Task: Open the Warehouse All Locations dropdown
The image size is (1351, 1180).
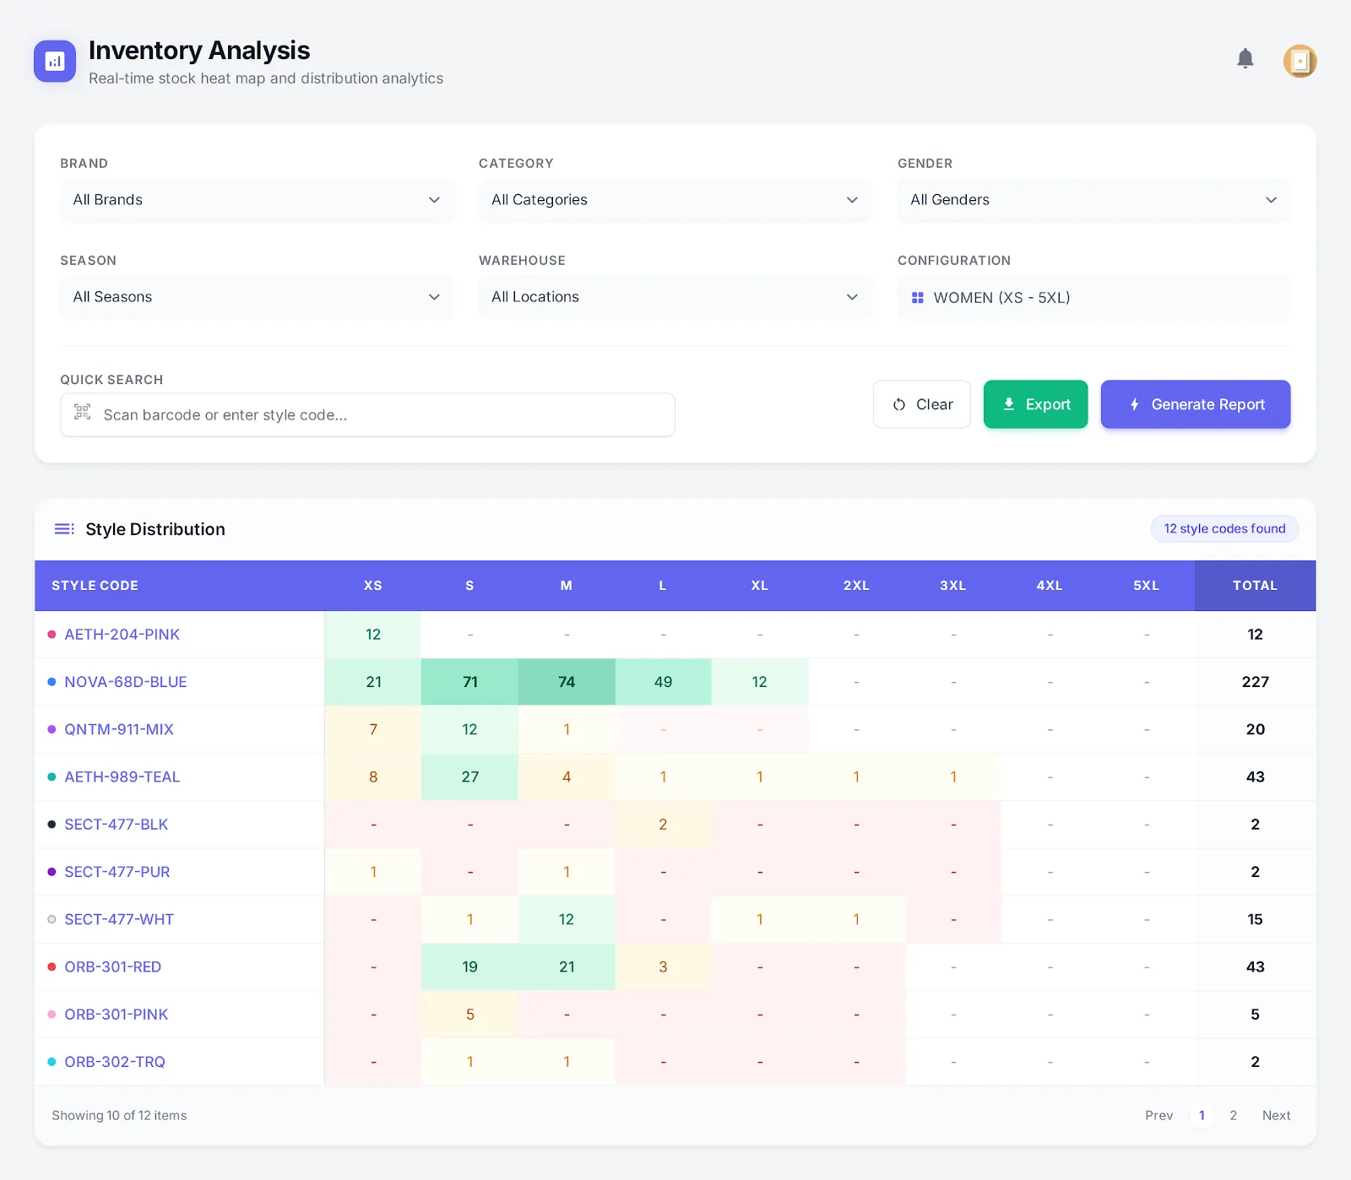Action: click(674, 296)
